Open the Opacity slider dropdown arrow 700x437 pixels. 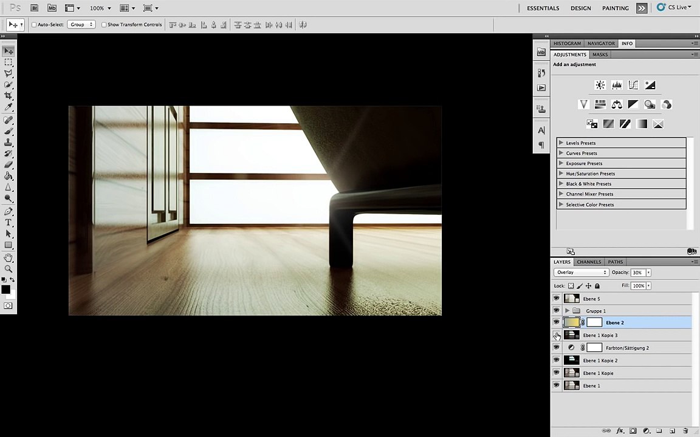point(649,273)
